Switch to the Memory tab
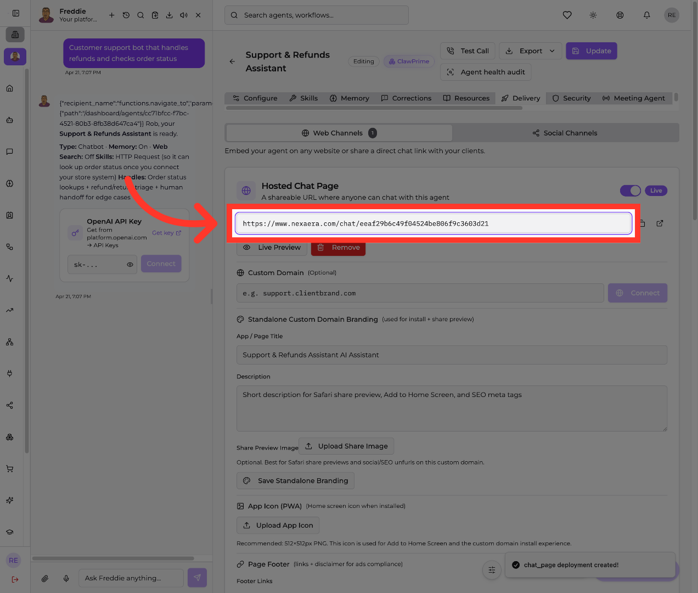Viewport: 698px width, 593px height. 350,98
